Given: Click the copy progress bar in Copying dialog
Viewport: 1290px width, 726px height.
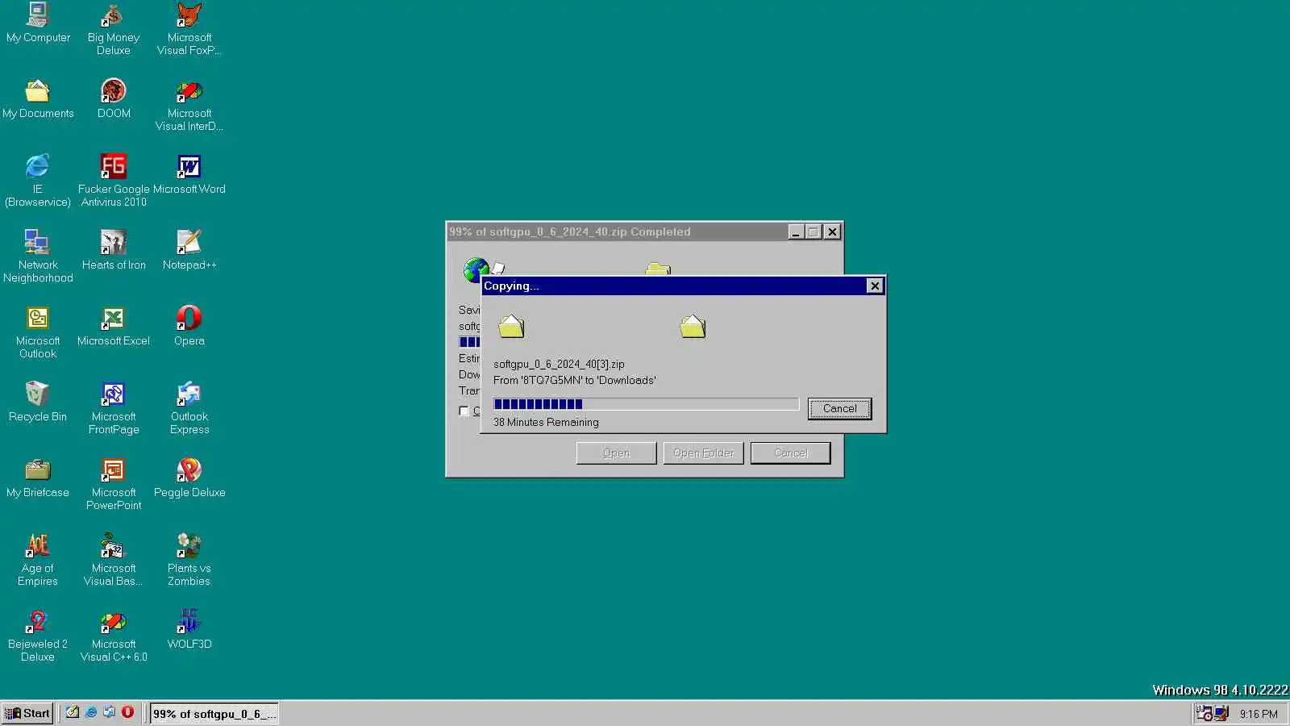Looking at the screenshot, I should tap(646, 404).
